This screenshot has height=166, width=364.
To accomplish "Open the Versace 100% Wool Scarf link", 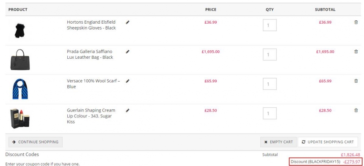I will point(93,84).
